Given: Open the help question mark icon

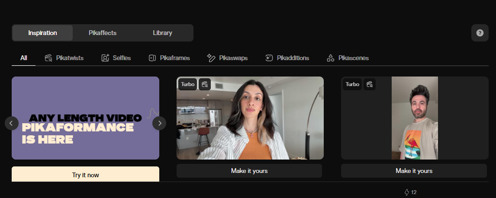Looking at the screenshot, I should click(x=480, y=33).
